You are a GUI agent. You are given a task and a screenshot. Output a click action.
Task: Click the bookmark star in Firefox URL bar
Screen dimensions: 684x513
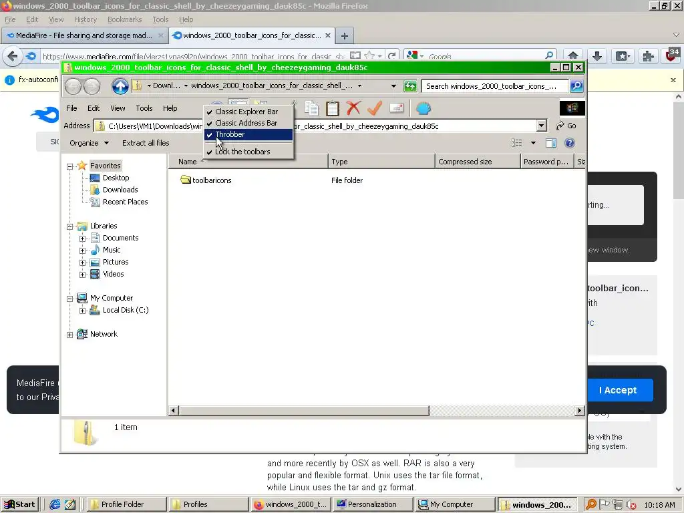(369, 56)
